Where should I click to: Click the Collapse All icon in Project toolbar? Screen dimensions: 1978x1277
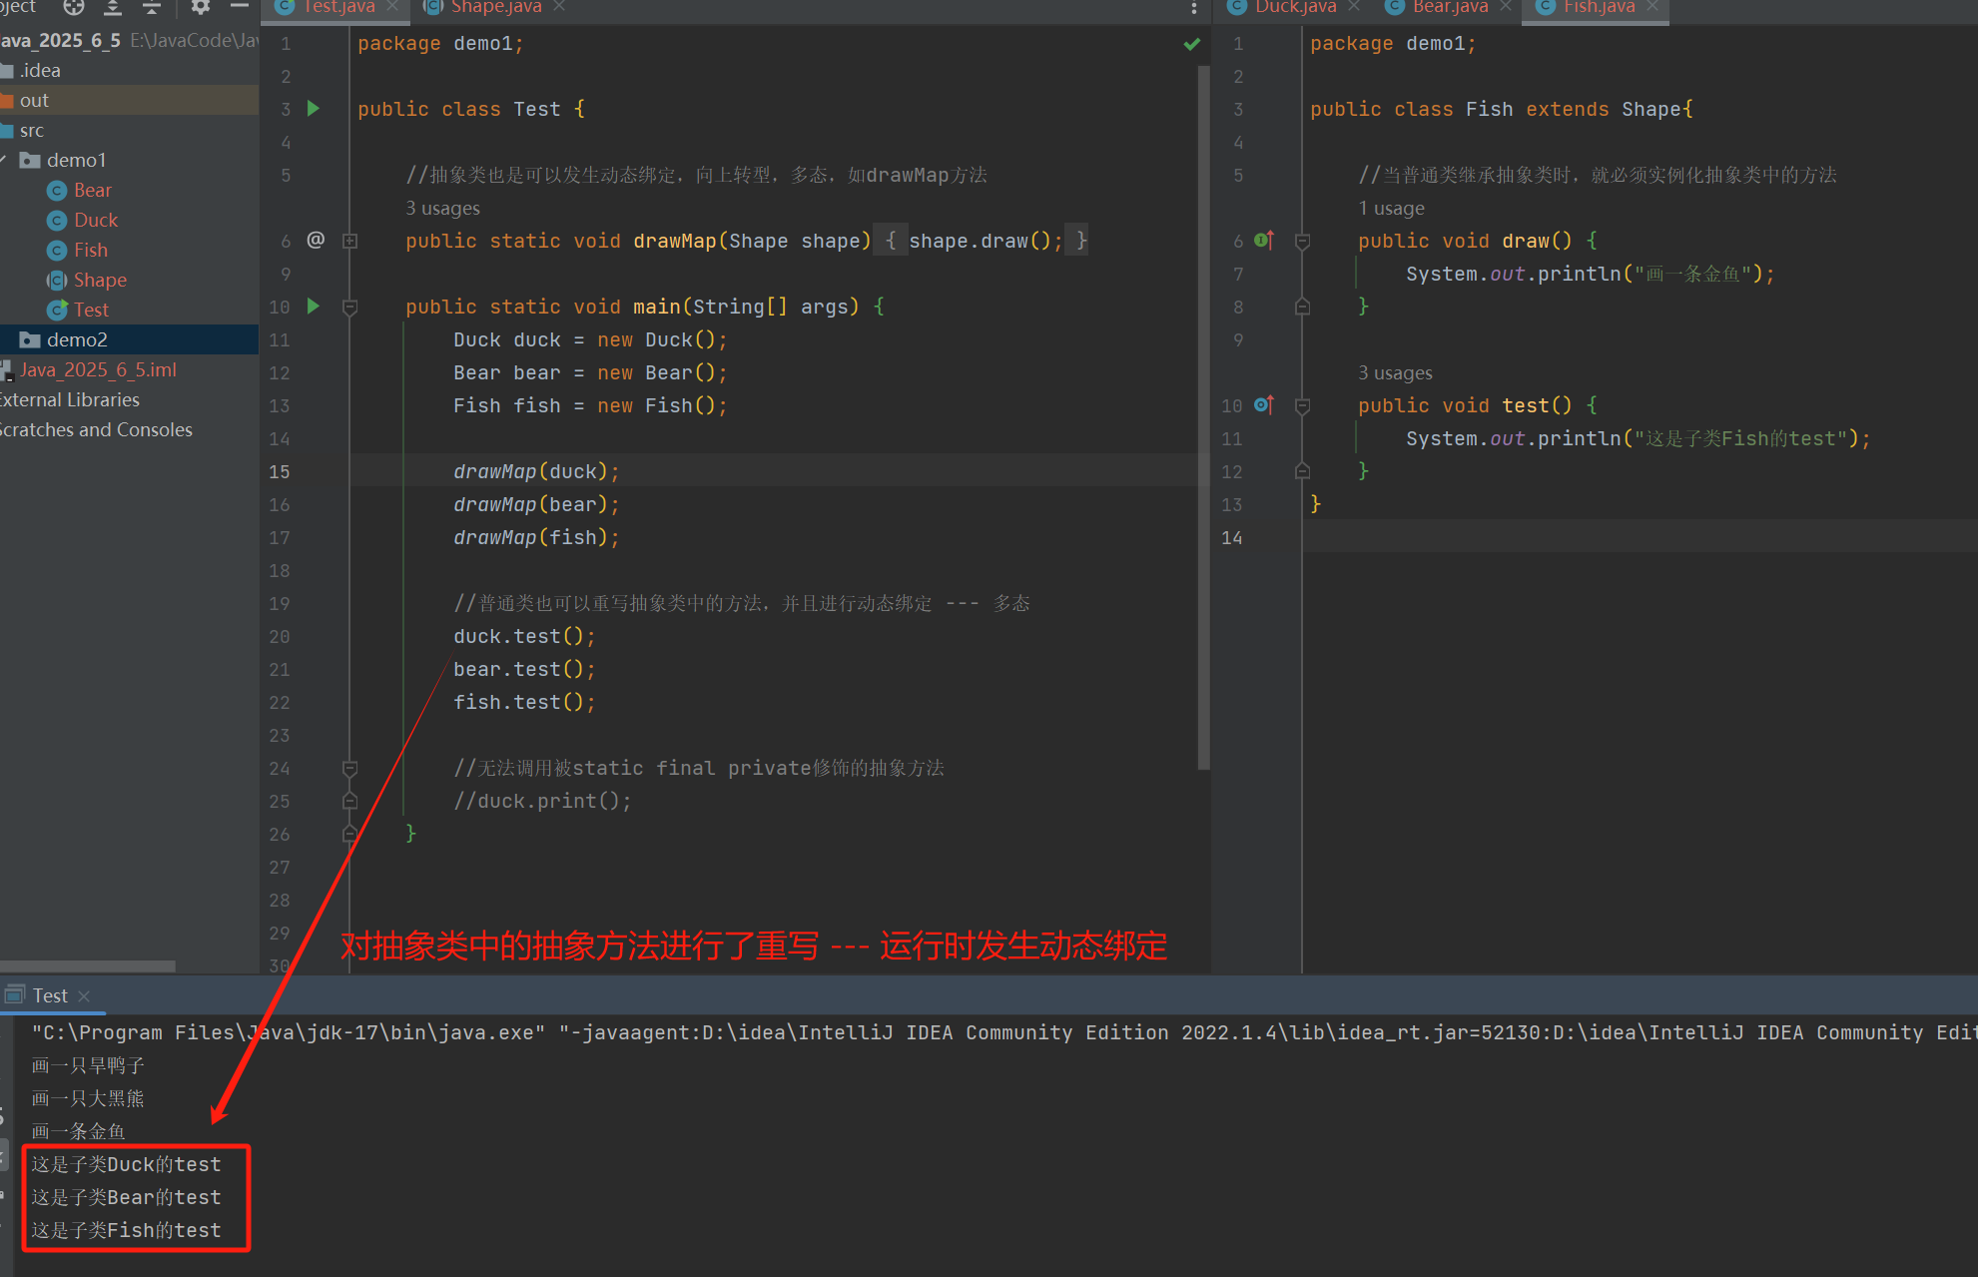[x=152, y=7]
